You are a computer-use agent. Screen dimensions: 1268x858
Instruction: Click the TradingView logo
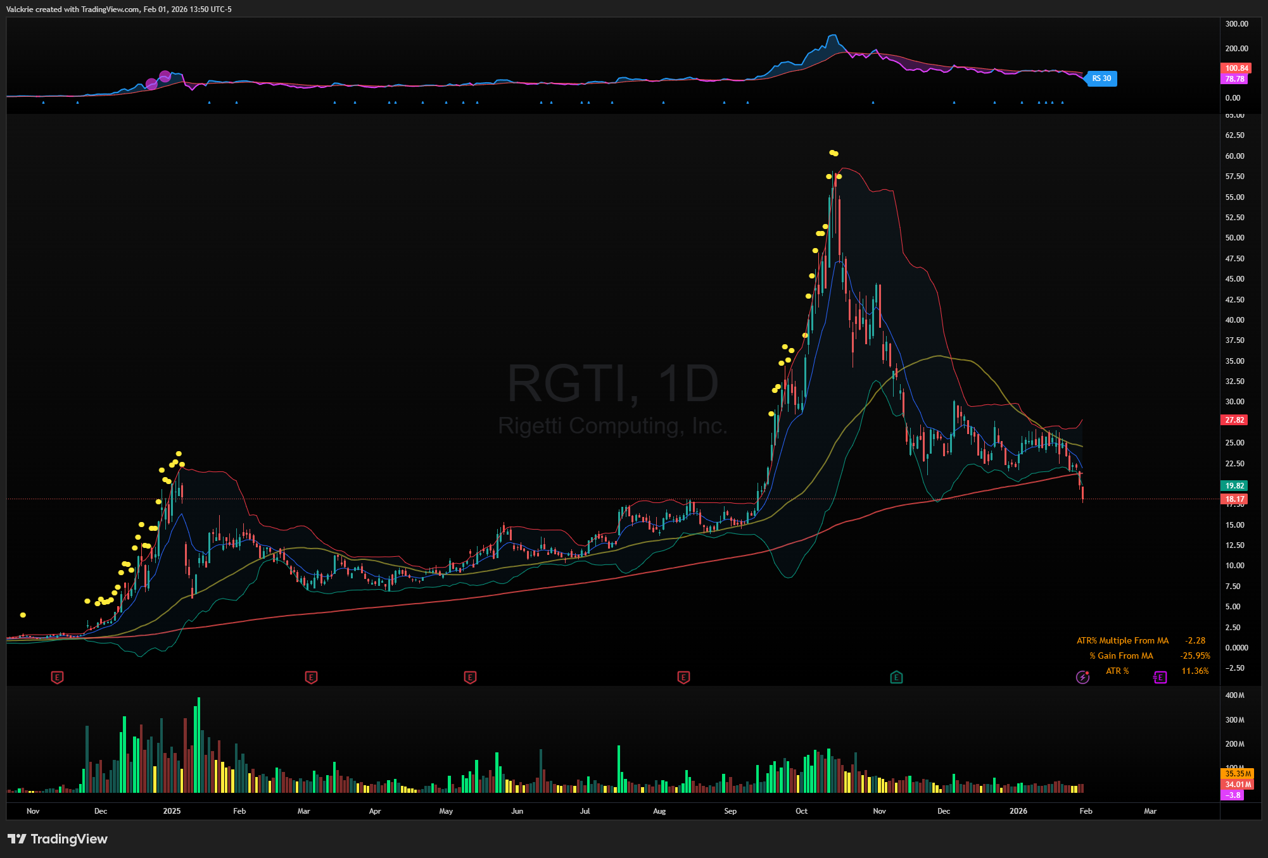[x=58, y=839]
